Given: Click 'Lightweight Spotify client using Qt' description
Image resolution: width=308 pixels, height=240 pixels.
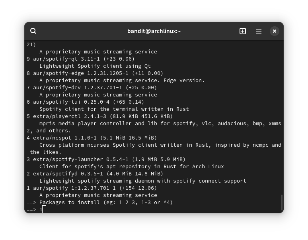Looking at the screenshot, I should pos(95,66).
